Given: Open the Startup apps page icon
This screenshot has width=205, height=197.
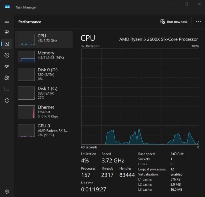Looking at the screenshot, I should [7, 67].
